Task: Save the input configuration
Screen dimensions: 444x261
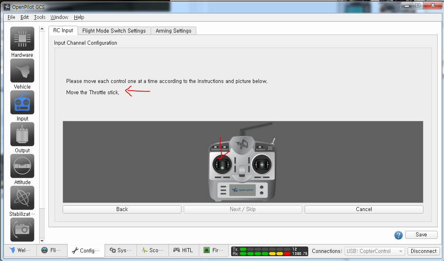Action: [x=421, y=235]
